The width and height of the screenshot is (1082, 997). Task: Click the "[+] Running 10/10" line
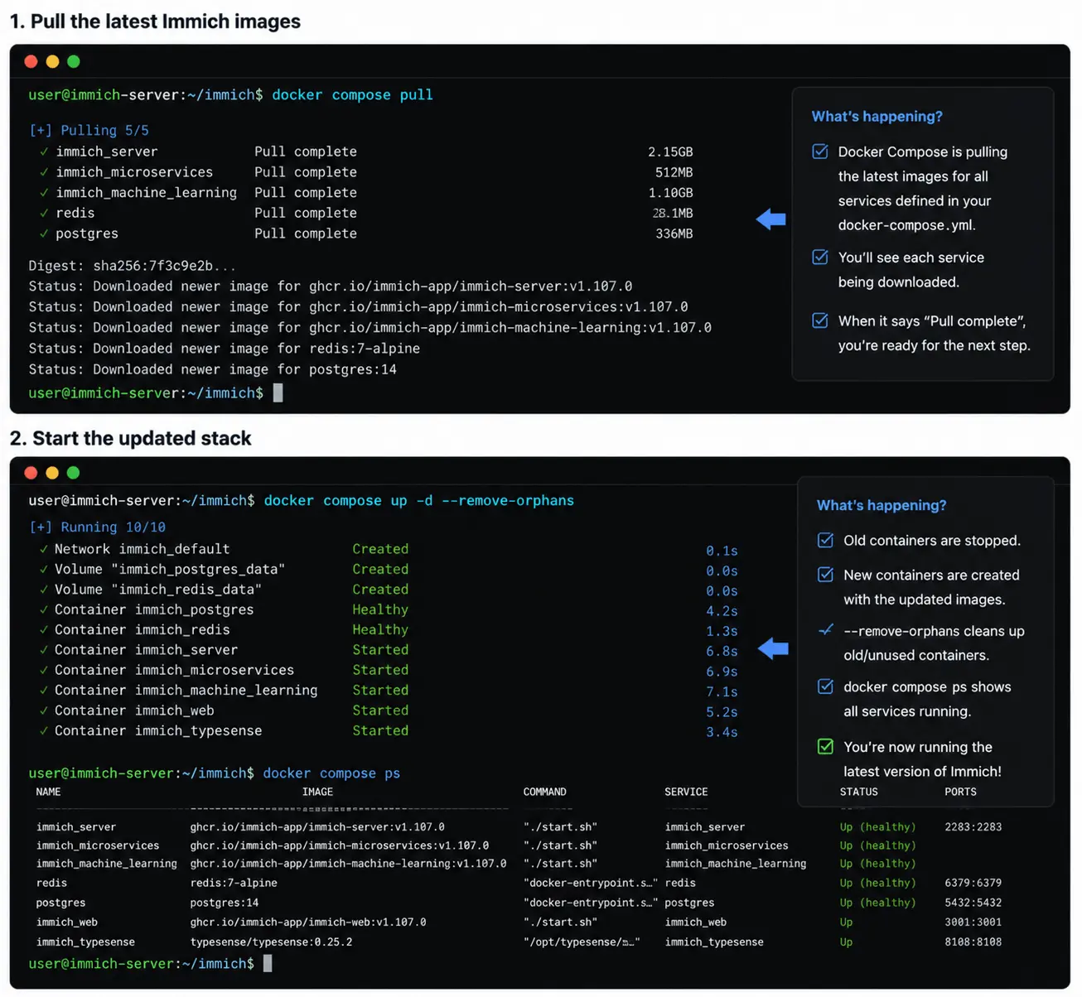click(97, 527)
